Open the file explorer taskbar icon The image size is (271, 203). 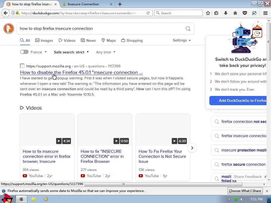[x=34, y=199]
